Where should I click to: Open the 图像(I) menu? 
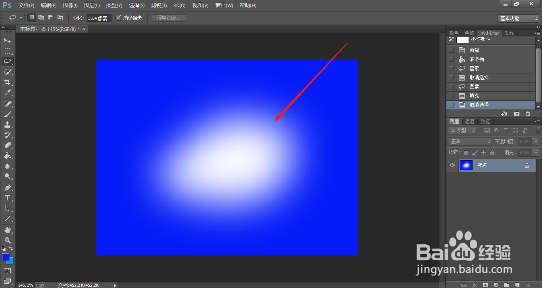[x=70, y=6]
